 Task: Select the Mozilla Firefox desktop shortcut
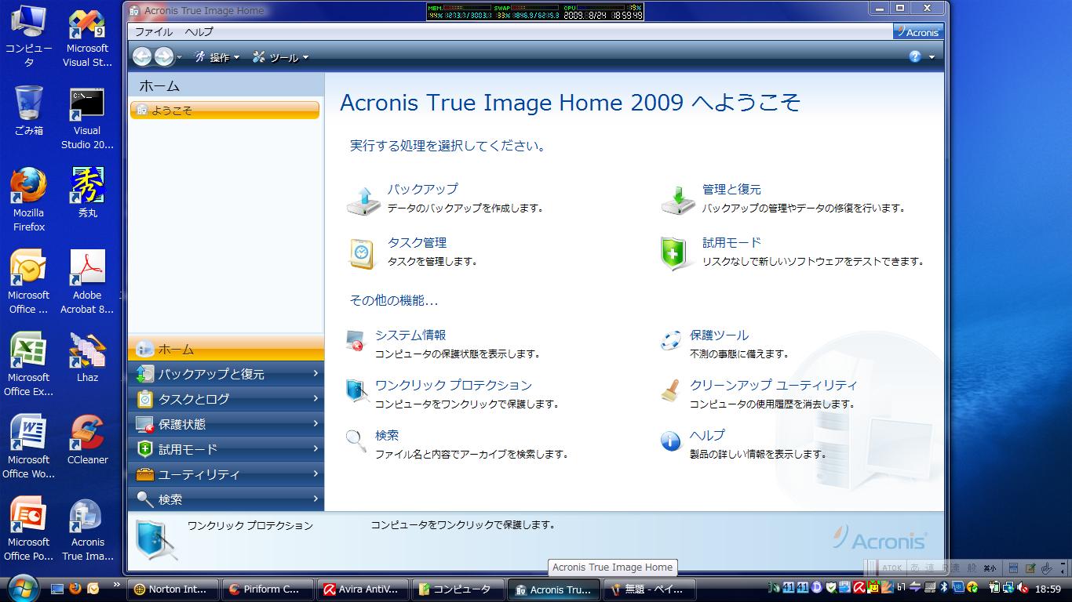(29, 201)
